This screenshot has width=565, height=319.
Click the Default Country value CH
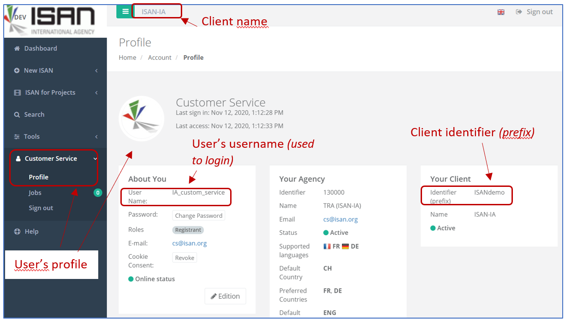327,268
